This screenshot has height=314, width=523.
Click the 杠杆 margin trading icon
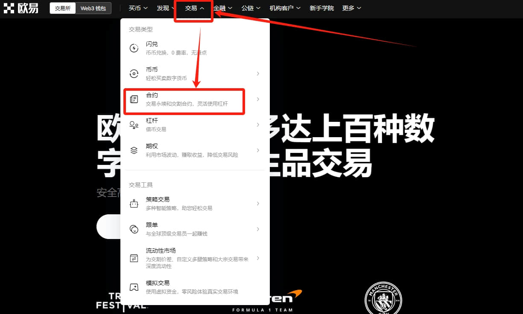click(x=134, y=125)
